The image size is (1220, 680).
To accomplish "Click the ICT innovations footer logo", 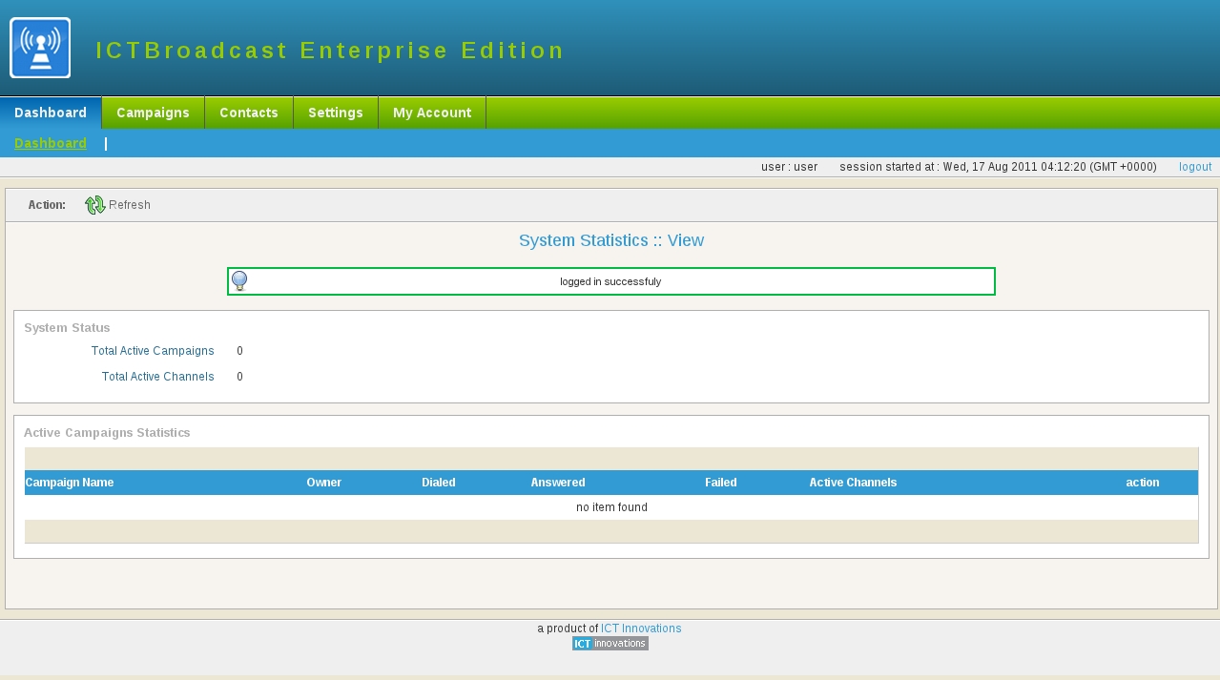I will coord(610,644).
